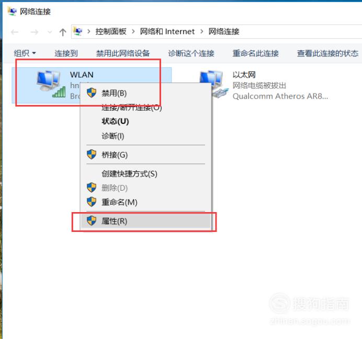Click 诊断这个连接 toolbar button
The height and width of the screenshot is (339, 362).
pyautogui.click(x=191, y=53)
